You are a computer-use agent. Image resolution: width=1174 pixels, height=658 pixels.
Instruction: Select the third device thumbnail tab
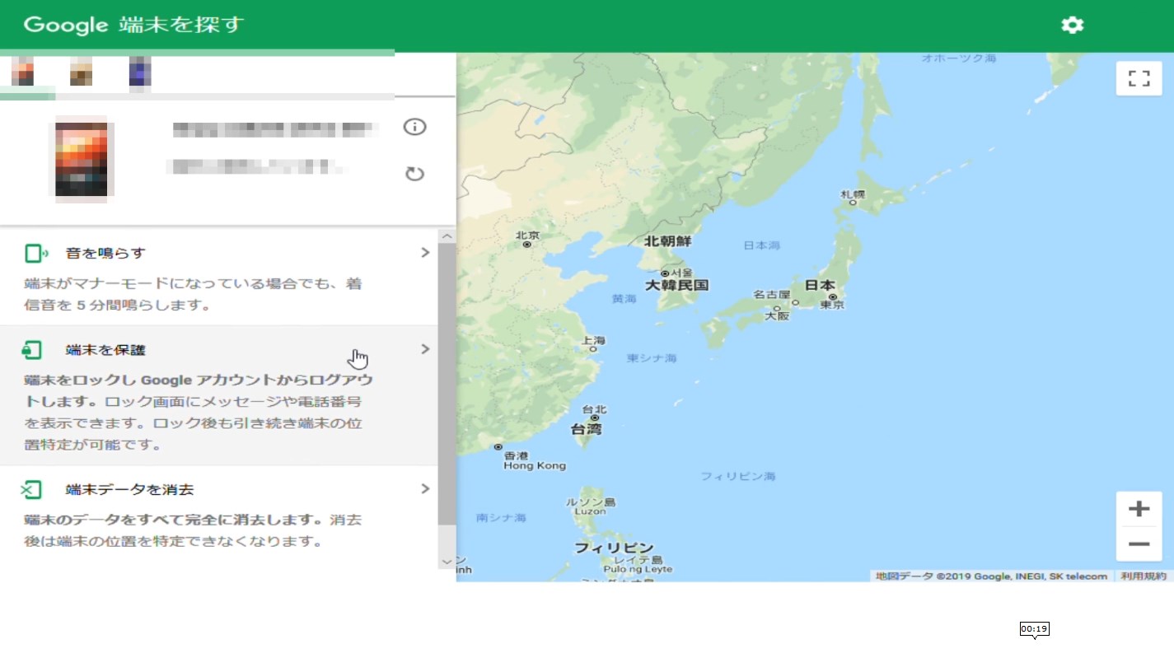click(x=140, y=72)
